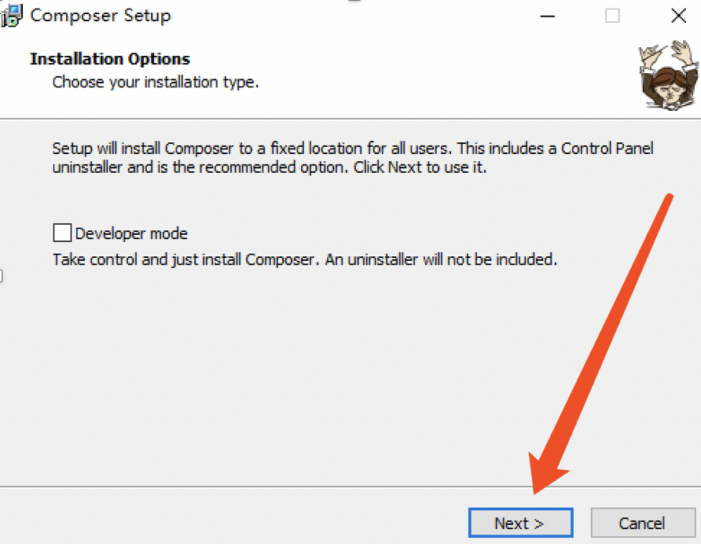Close the Composer Setup window
This screenshot has height=544, width=701.
point(678,16)
